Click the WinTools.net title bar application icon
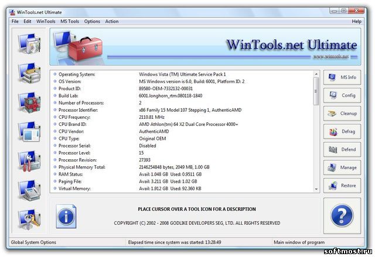 click(x=12, y=12)
